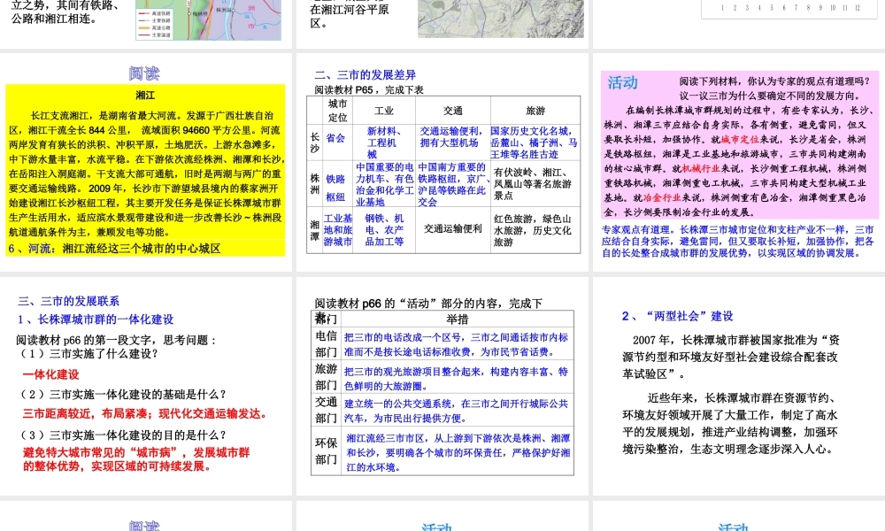The image size is (885, 531).
Task: Click the red word 冶金行业 in pink paragraph
Action: 662,198
